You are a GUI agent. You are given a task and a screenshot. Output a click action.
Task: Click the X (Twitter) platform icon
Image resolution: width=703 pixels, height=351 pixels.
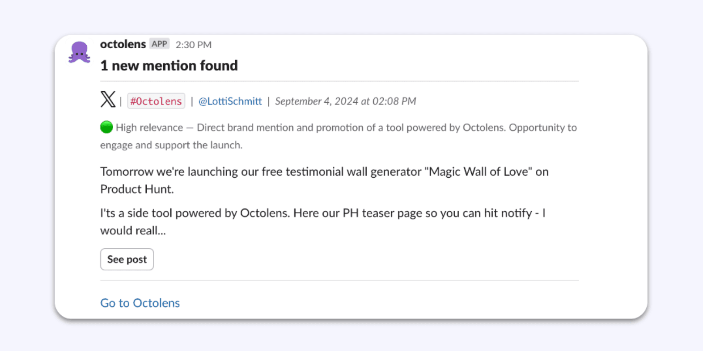107,100
